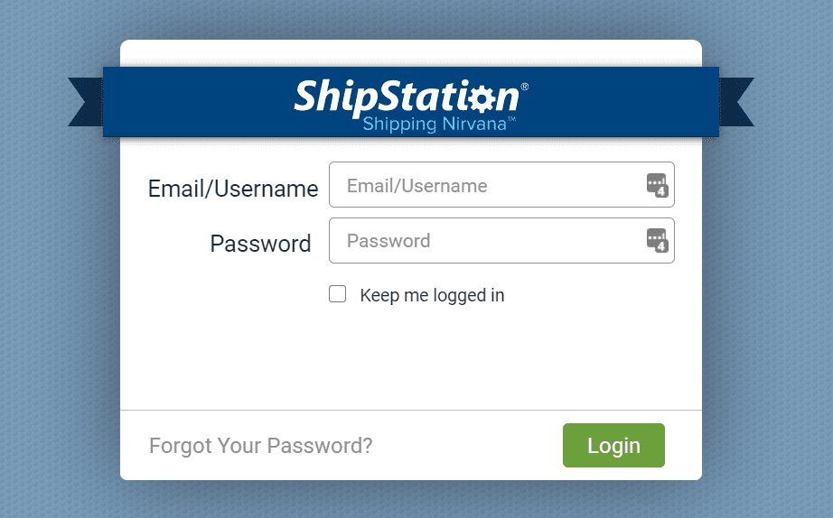
Task: Click empty white area below the checkbox
Action: pyautogui.click(x=411, y=361)
